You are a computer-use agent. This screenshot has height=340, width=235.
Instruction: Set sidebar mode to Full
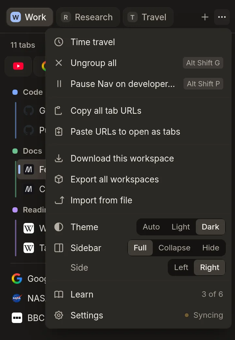tap(140, 247)
